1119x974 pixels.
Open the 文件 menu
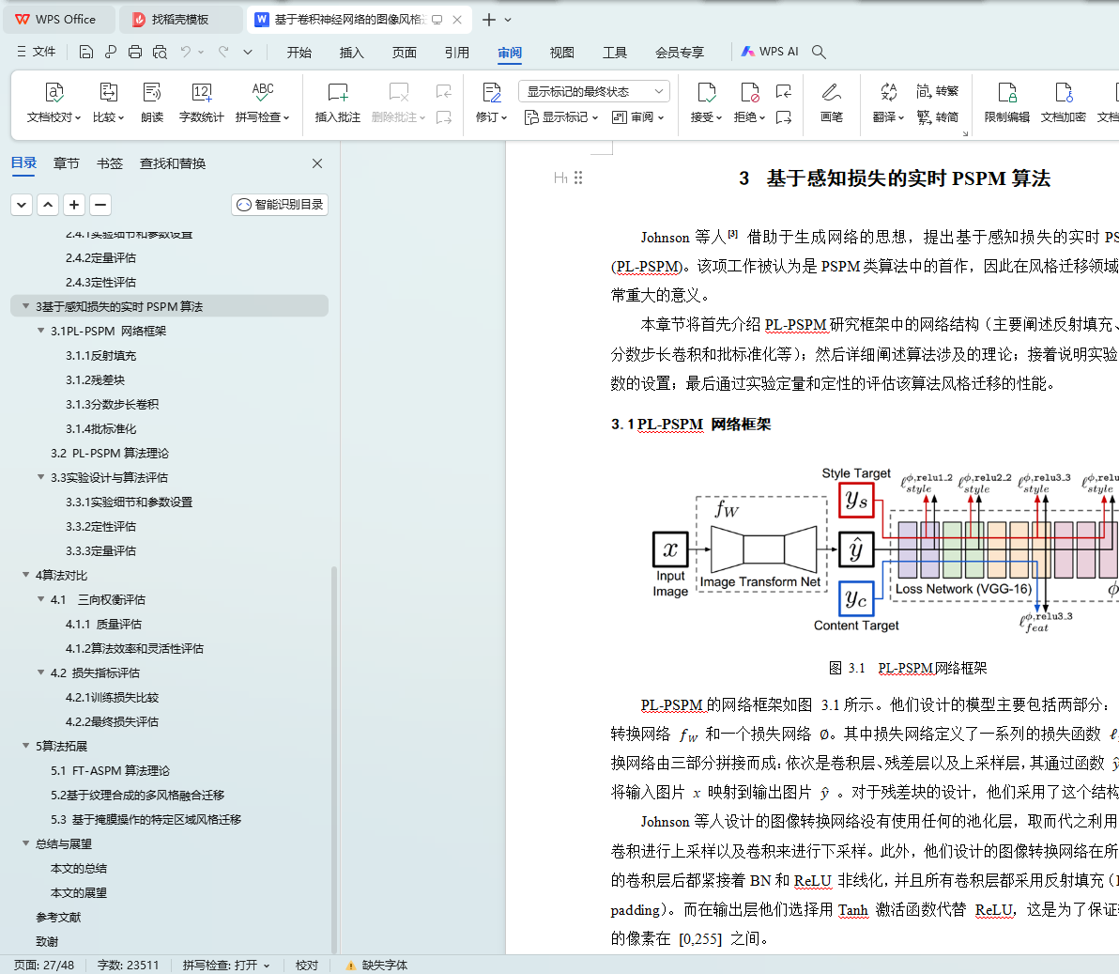point(37,52)
